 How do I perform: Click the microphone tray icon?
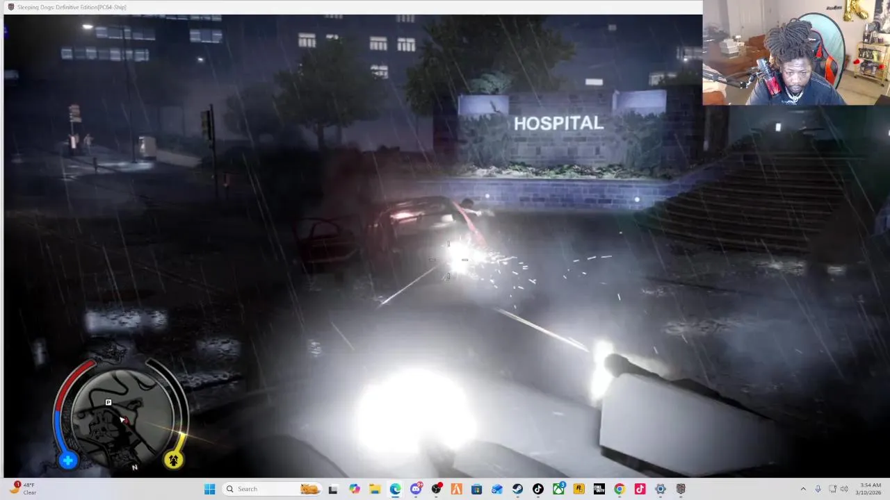click(x=818, y=489)
